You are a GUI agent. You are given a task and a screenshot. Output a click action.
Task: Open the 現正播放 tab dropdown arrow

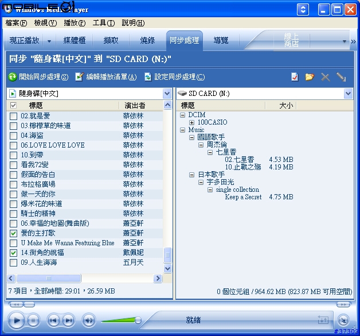click(49, 41)
